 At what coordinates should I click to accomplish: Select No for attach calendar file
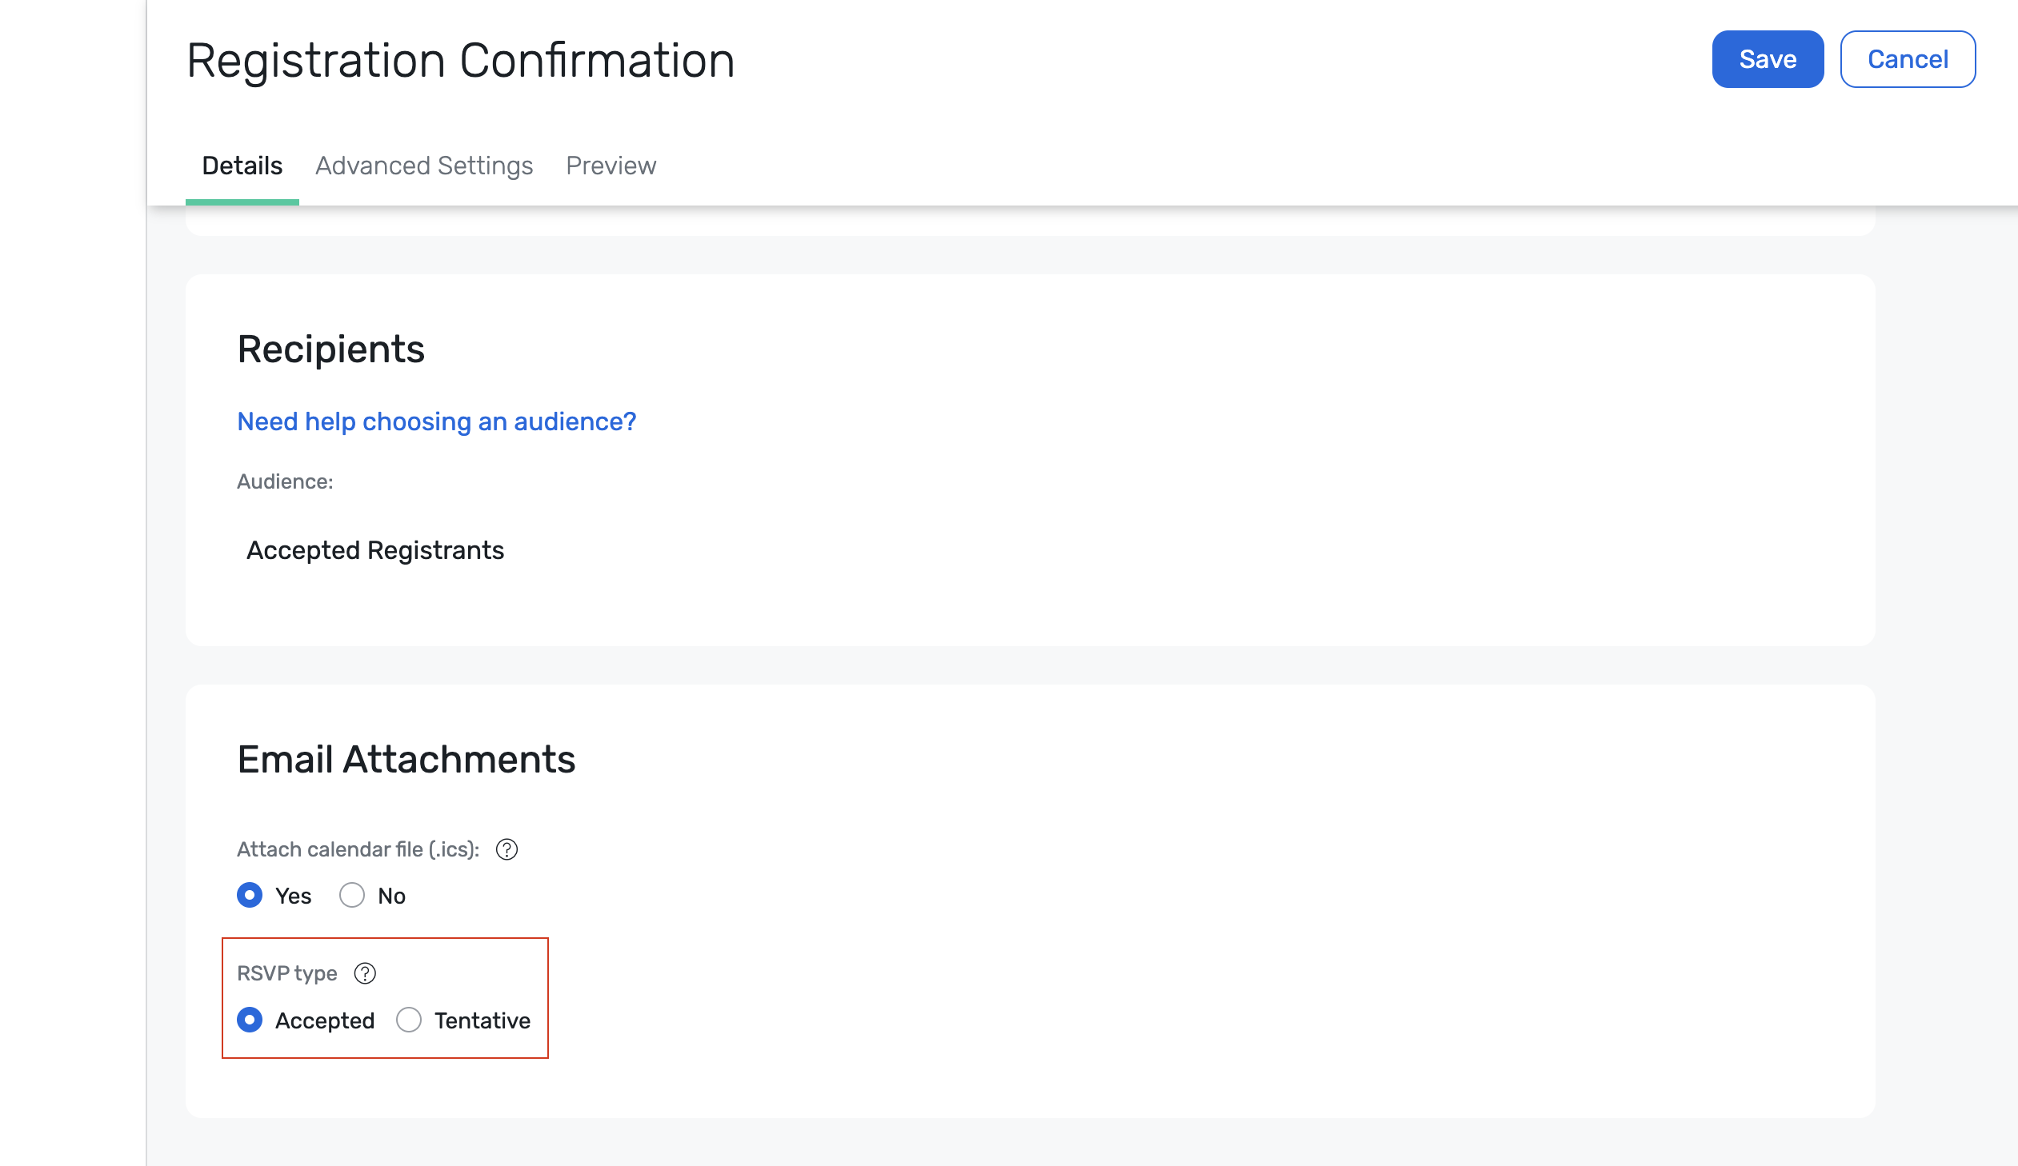tap(351, 895)
